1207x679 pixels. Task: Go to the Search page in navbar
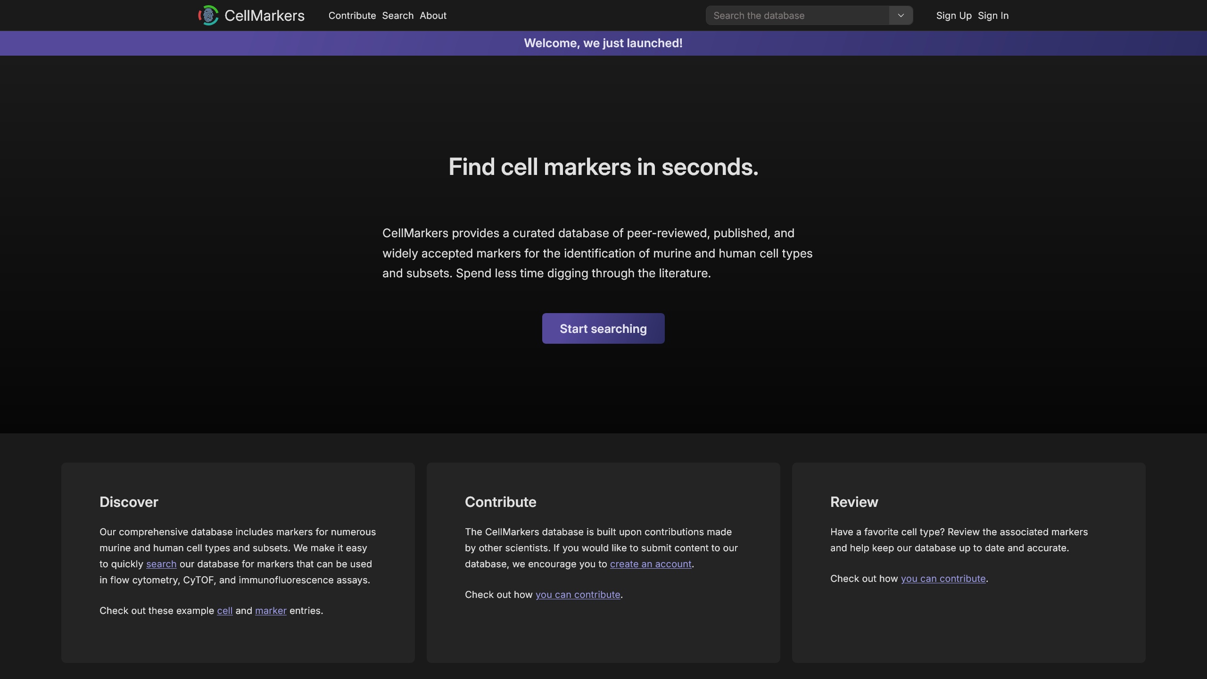(397, 16)
